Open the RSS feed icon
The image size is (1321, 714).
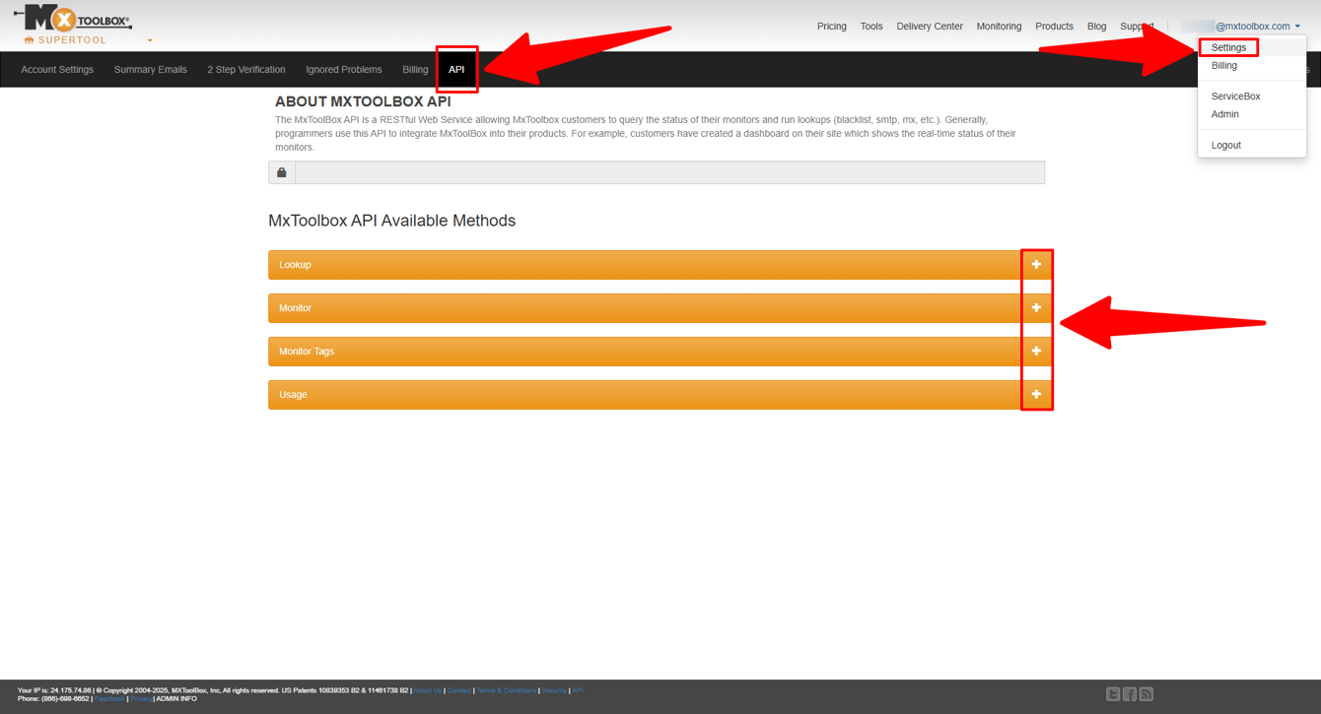pos(1146,693)
